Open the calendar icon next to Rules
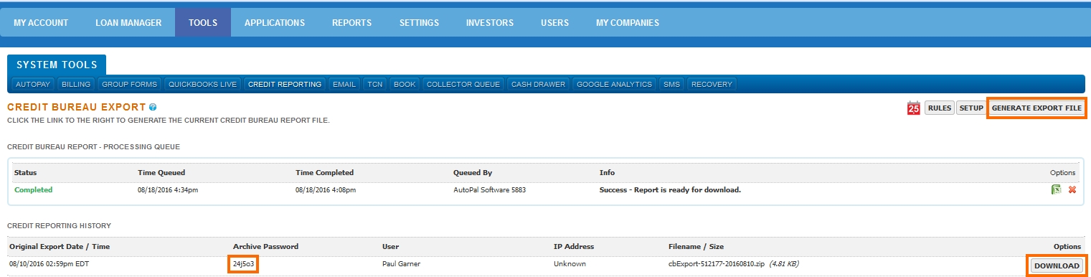Screen dimensions: 1091x277 [x=914, y=108]
